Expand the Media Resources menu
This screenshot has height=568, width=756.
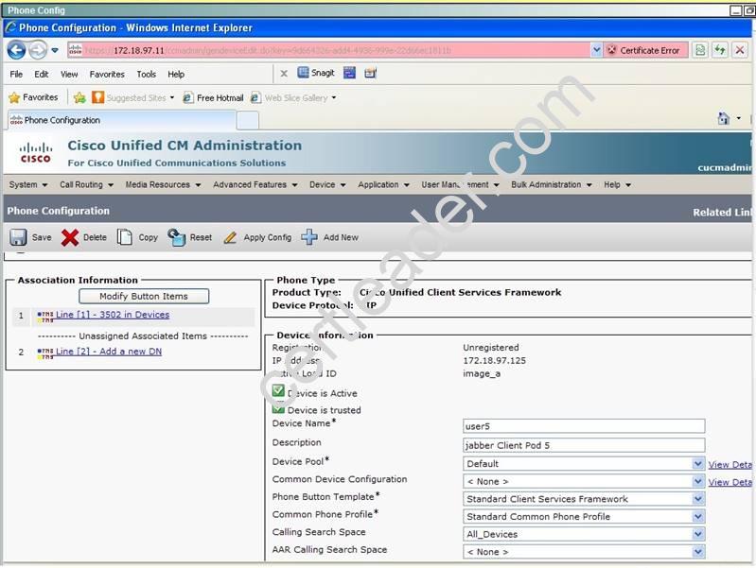coord(163,184)
